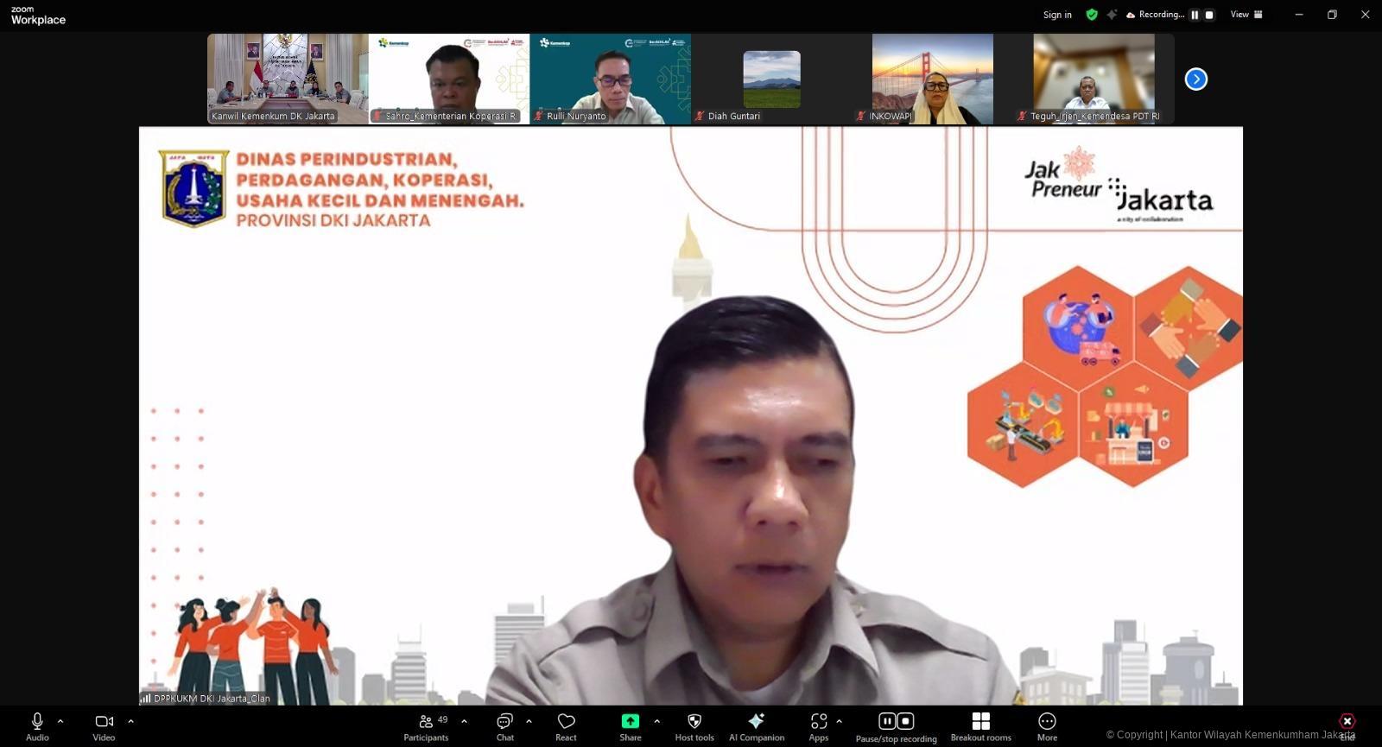Screen dimensions: 1382x747
Task: Expand audio options caret next to Audio
Action: pyautogui.click(x=60, y=721)
